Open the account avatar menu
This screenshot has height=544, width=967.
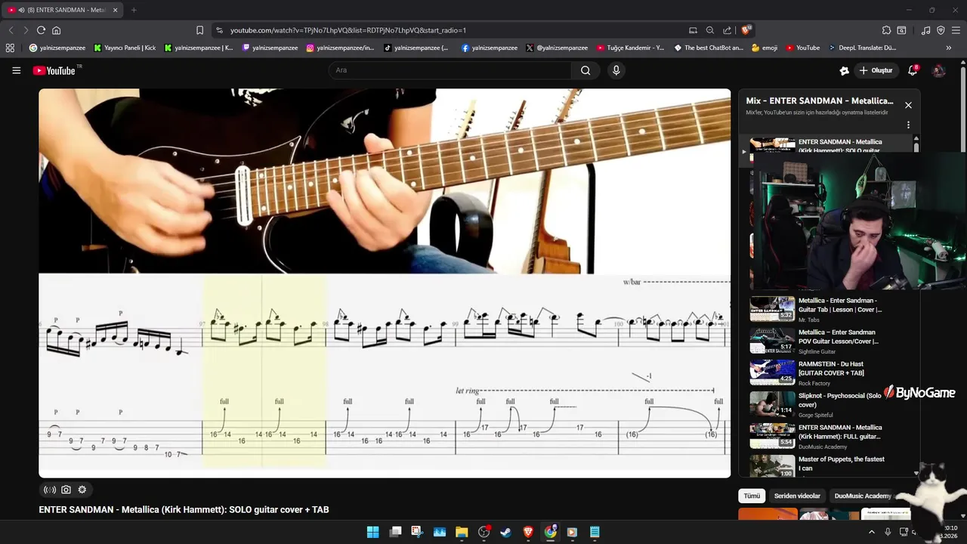point(939,70)
